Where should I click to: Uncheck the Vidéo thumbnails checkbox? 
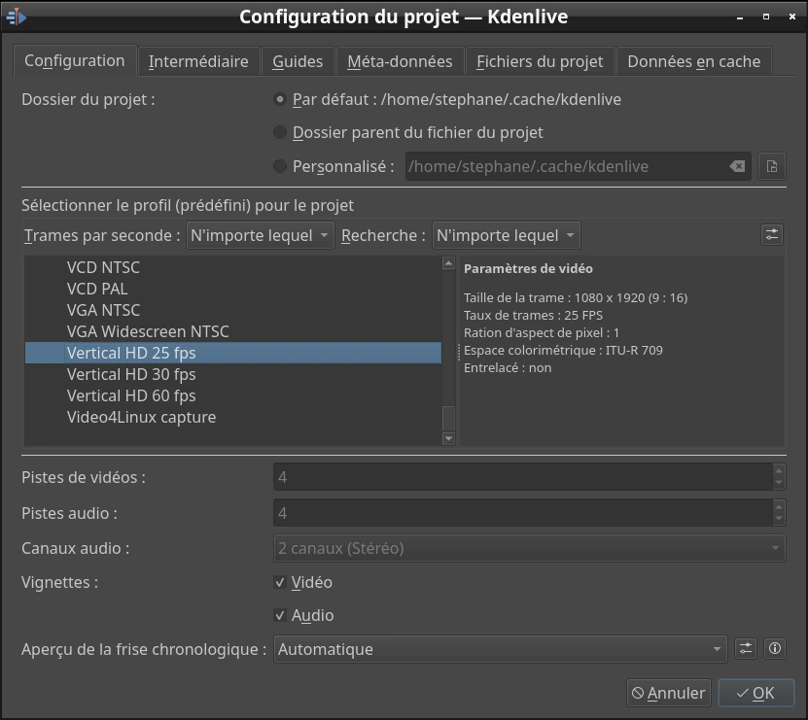[x=281, y=583]
